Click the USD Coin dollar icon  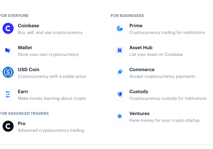tap(8, 72)
